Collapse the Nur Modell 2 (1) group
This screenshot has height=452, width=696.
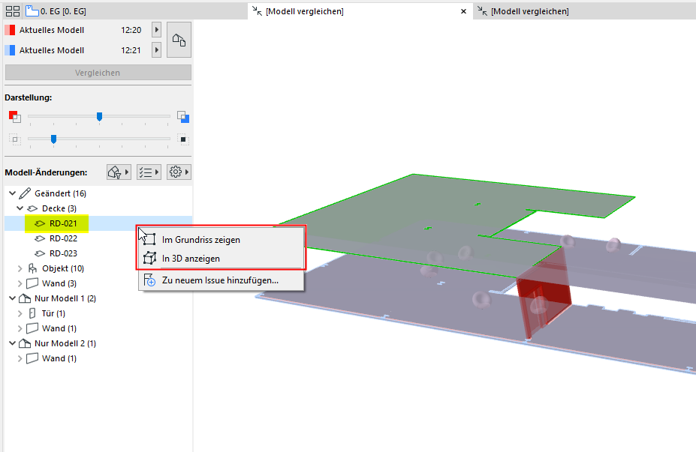click(13, 343)
